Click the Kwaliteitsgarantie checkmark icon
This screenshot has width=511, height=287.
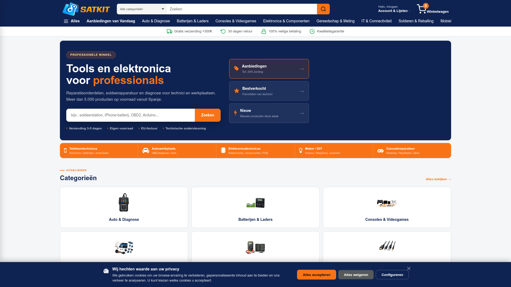pyautogui.click(x=312, y=31)
